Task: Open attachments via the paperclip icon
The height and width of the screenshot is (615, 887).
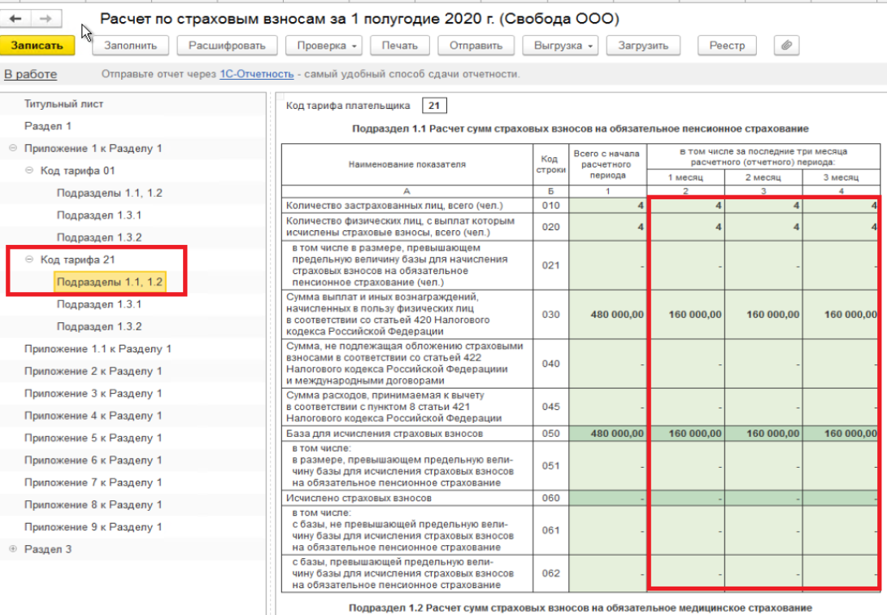Action: coord(786,46)
